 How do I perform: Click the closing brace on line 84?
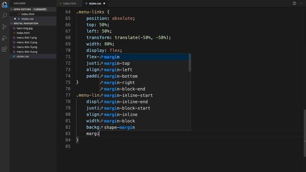(77, 140)
